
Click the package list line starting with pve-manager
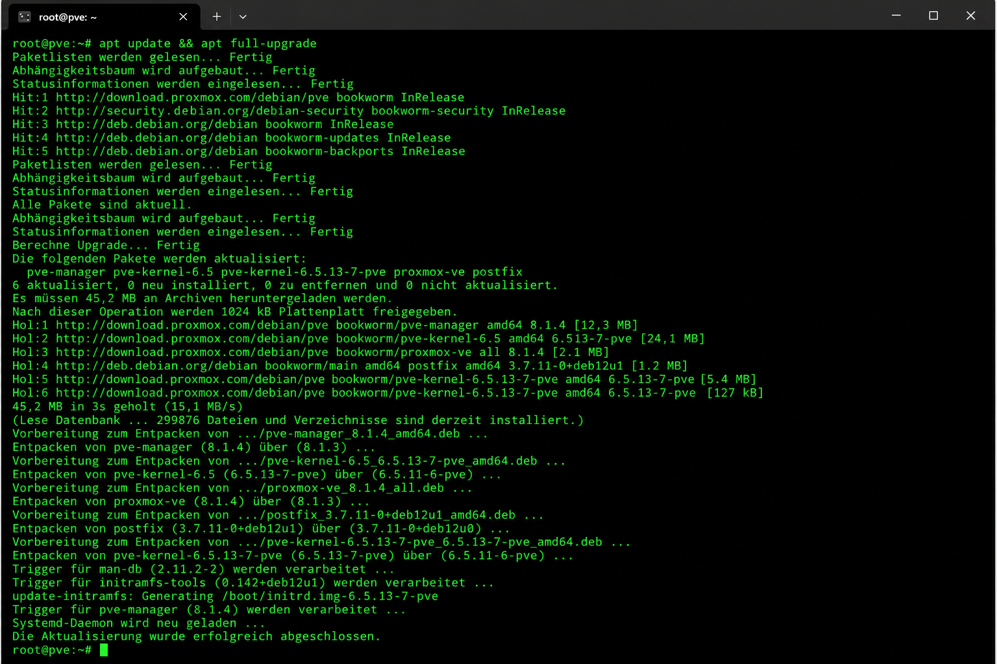[275, 272]
